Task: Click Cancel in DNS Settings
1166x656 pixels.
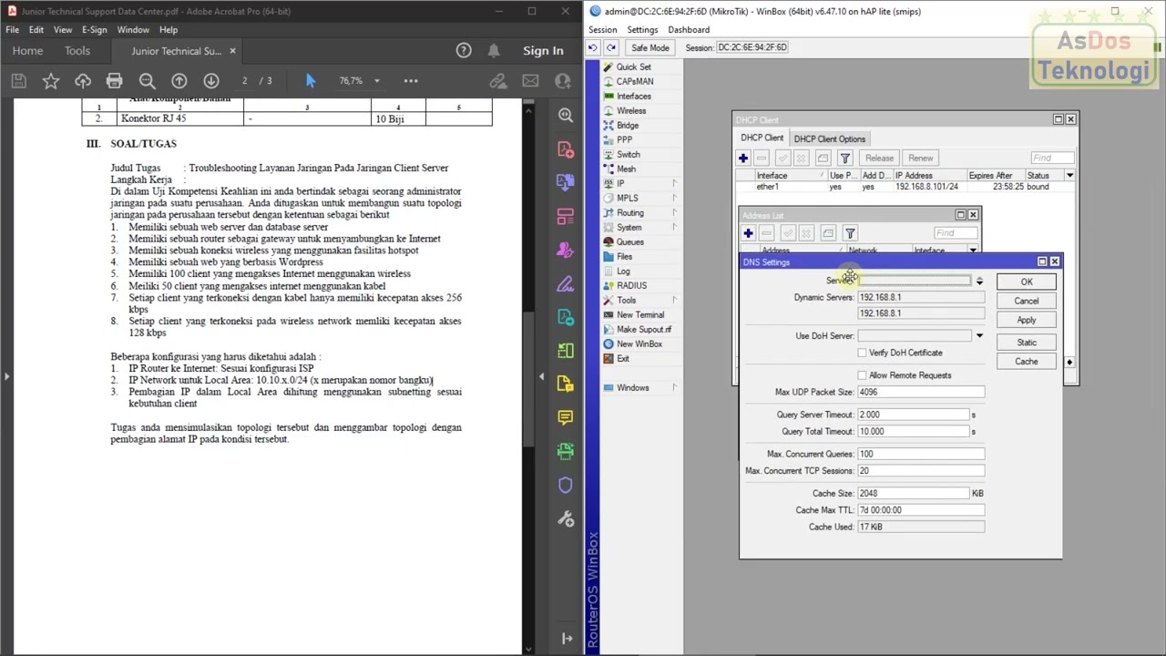Action: pyautogui.click(x=1027, y=302)
